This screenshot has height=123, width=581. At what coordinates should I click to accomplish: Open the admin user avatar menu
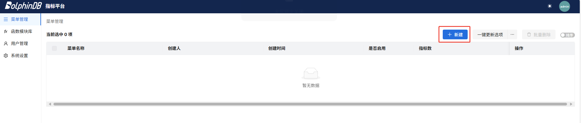click(565, 6)
